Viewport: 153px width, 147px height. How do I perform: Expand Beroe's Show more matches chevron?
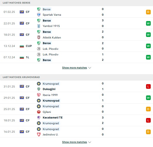90,68
